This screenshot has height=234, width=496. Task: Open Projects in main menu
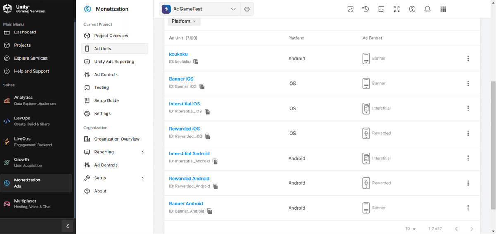click(x=22, y=45)
